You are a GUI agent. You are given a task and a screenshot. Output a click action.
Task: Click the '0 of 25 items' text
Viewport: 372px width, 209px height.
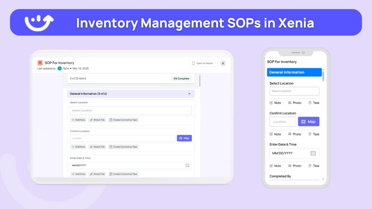(78, 79)
